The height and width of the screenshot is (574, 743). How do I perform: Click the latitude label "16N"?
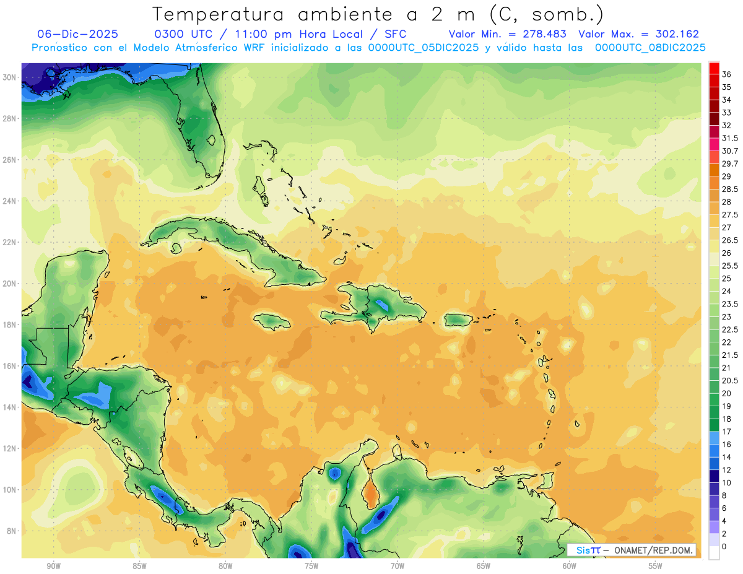pyautogui.click(x=10, y=366)
